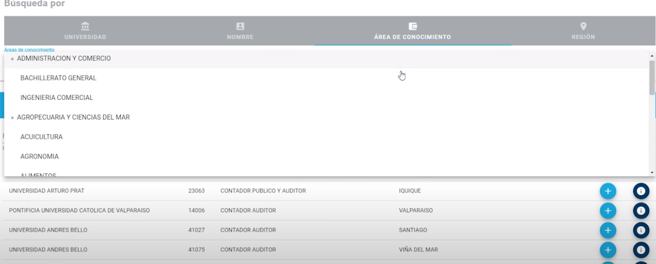Add Universidad Andres Bello Santiago career
The height and width of the screenshot is (264, 656).
[608, 230]
